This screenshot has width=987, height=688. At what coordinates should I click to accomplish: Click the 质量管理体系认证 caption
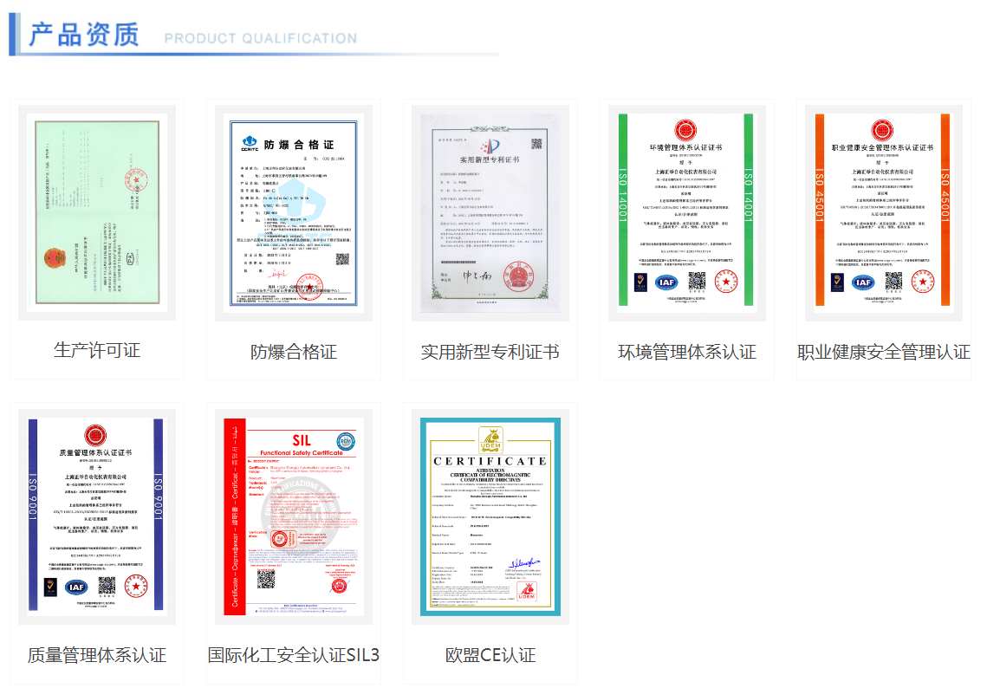point(97,655)
